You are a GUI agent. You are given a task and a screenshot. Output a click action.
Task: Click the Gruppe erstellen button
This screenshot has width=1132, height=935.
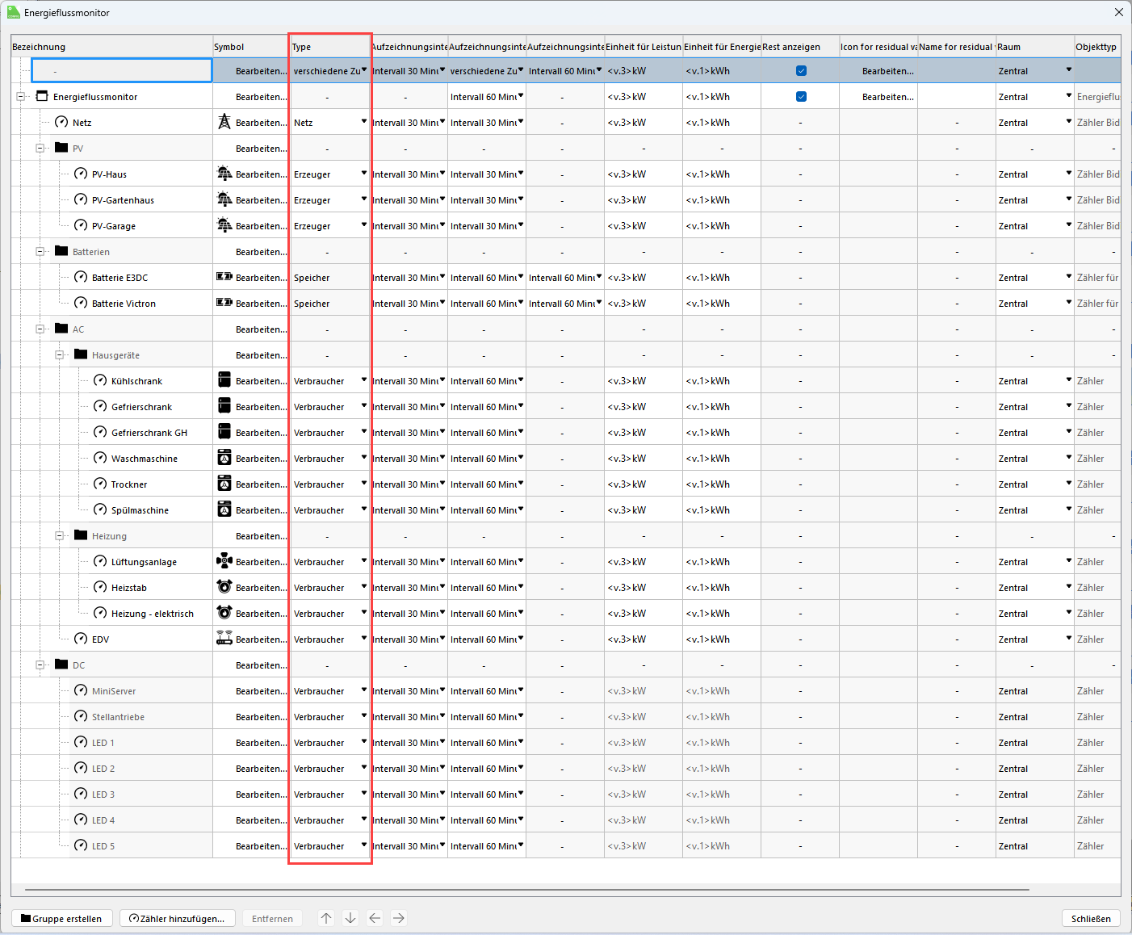[x=61, y=918]
